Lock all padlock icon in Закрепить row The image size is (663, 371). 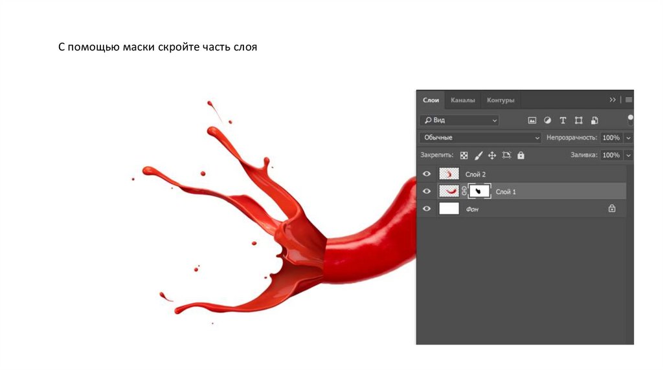pyautogui.click(x=521, y=155)
